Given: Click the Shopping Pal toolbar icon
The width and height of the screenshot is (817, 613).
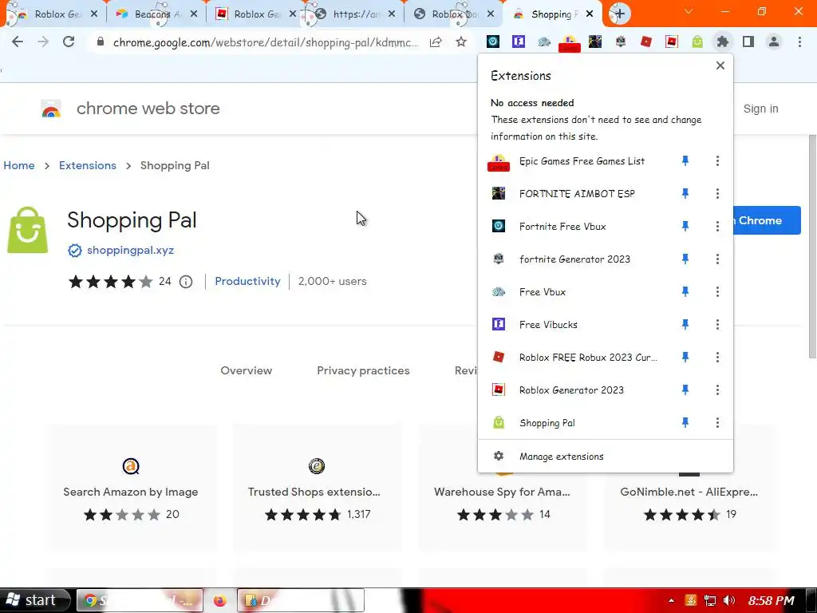Looking at the screenshot, I should [697, 42].
